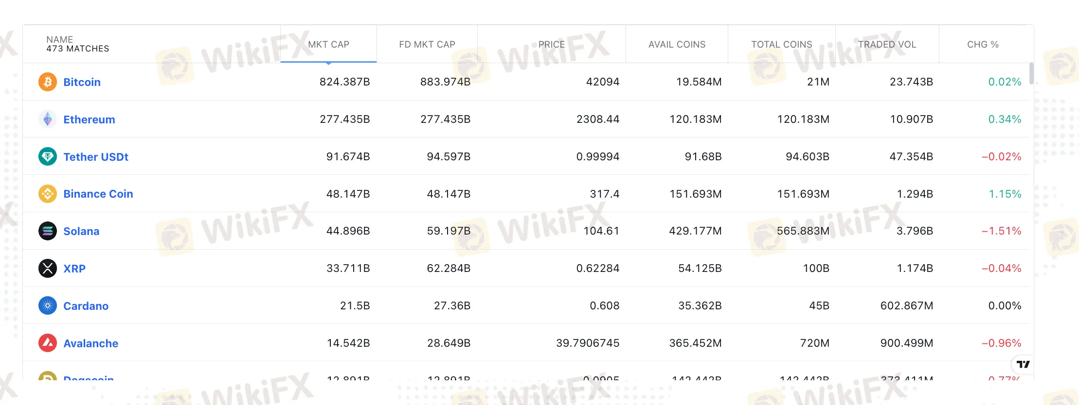1079x405 pixels.
Task: Open the Binance Coin name link
Action: point(98,194)
